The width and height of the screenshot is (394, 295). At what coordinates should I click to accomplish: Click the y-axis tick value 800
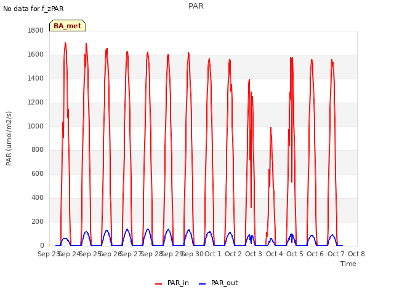click(x=38, y=150)
